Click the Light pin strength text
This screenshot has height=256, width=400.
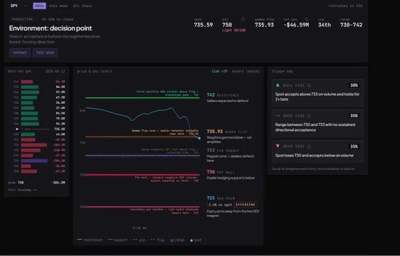click(234, 31)
